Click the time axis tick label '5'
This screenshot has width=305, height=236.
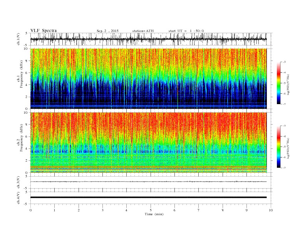tap(151, 210)
